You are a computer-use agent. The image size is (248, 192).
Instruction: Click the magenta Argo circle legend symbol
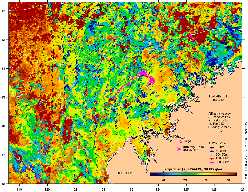pos(181,141)
